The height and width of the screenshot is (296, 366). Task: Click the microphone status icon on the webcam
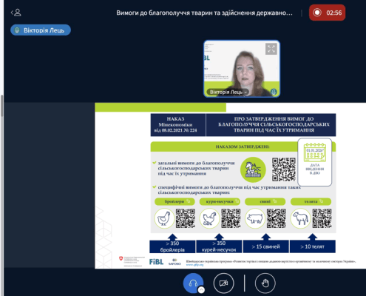[274, 92]
